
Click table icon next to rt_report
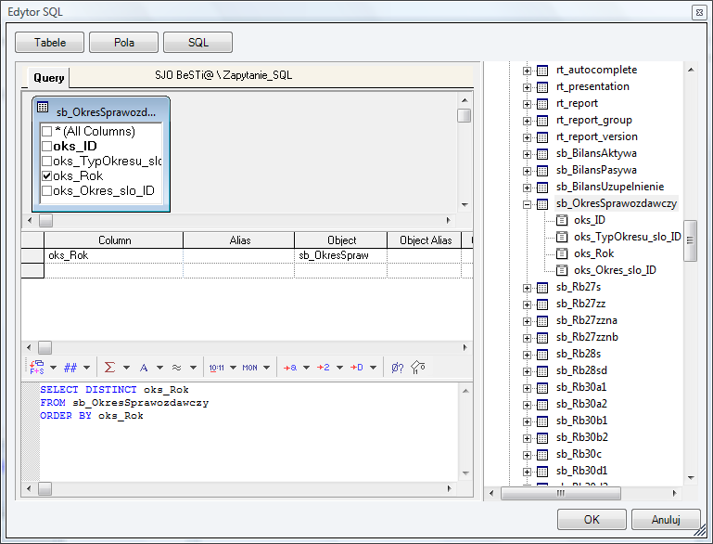coord(542,104)
